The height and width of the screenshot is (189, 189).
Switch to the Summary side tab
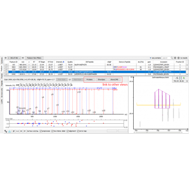[2, 60]
